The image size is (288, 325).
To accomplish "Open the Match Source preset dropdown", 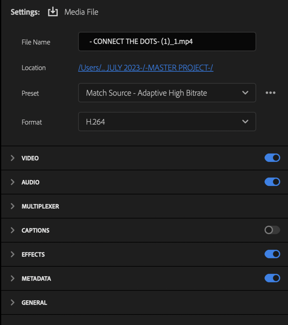I will click(x=167, y=93).
